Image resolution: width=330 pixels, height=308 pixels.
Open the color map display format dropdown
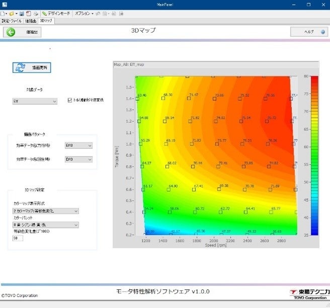[x=46, y=211]
